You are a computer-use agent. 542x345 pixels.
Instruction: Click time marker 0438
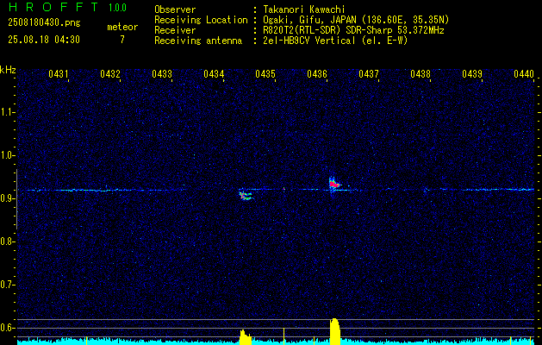pos(421,74)
